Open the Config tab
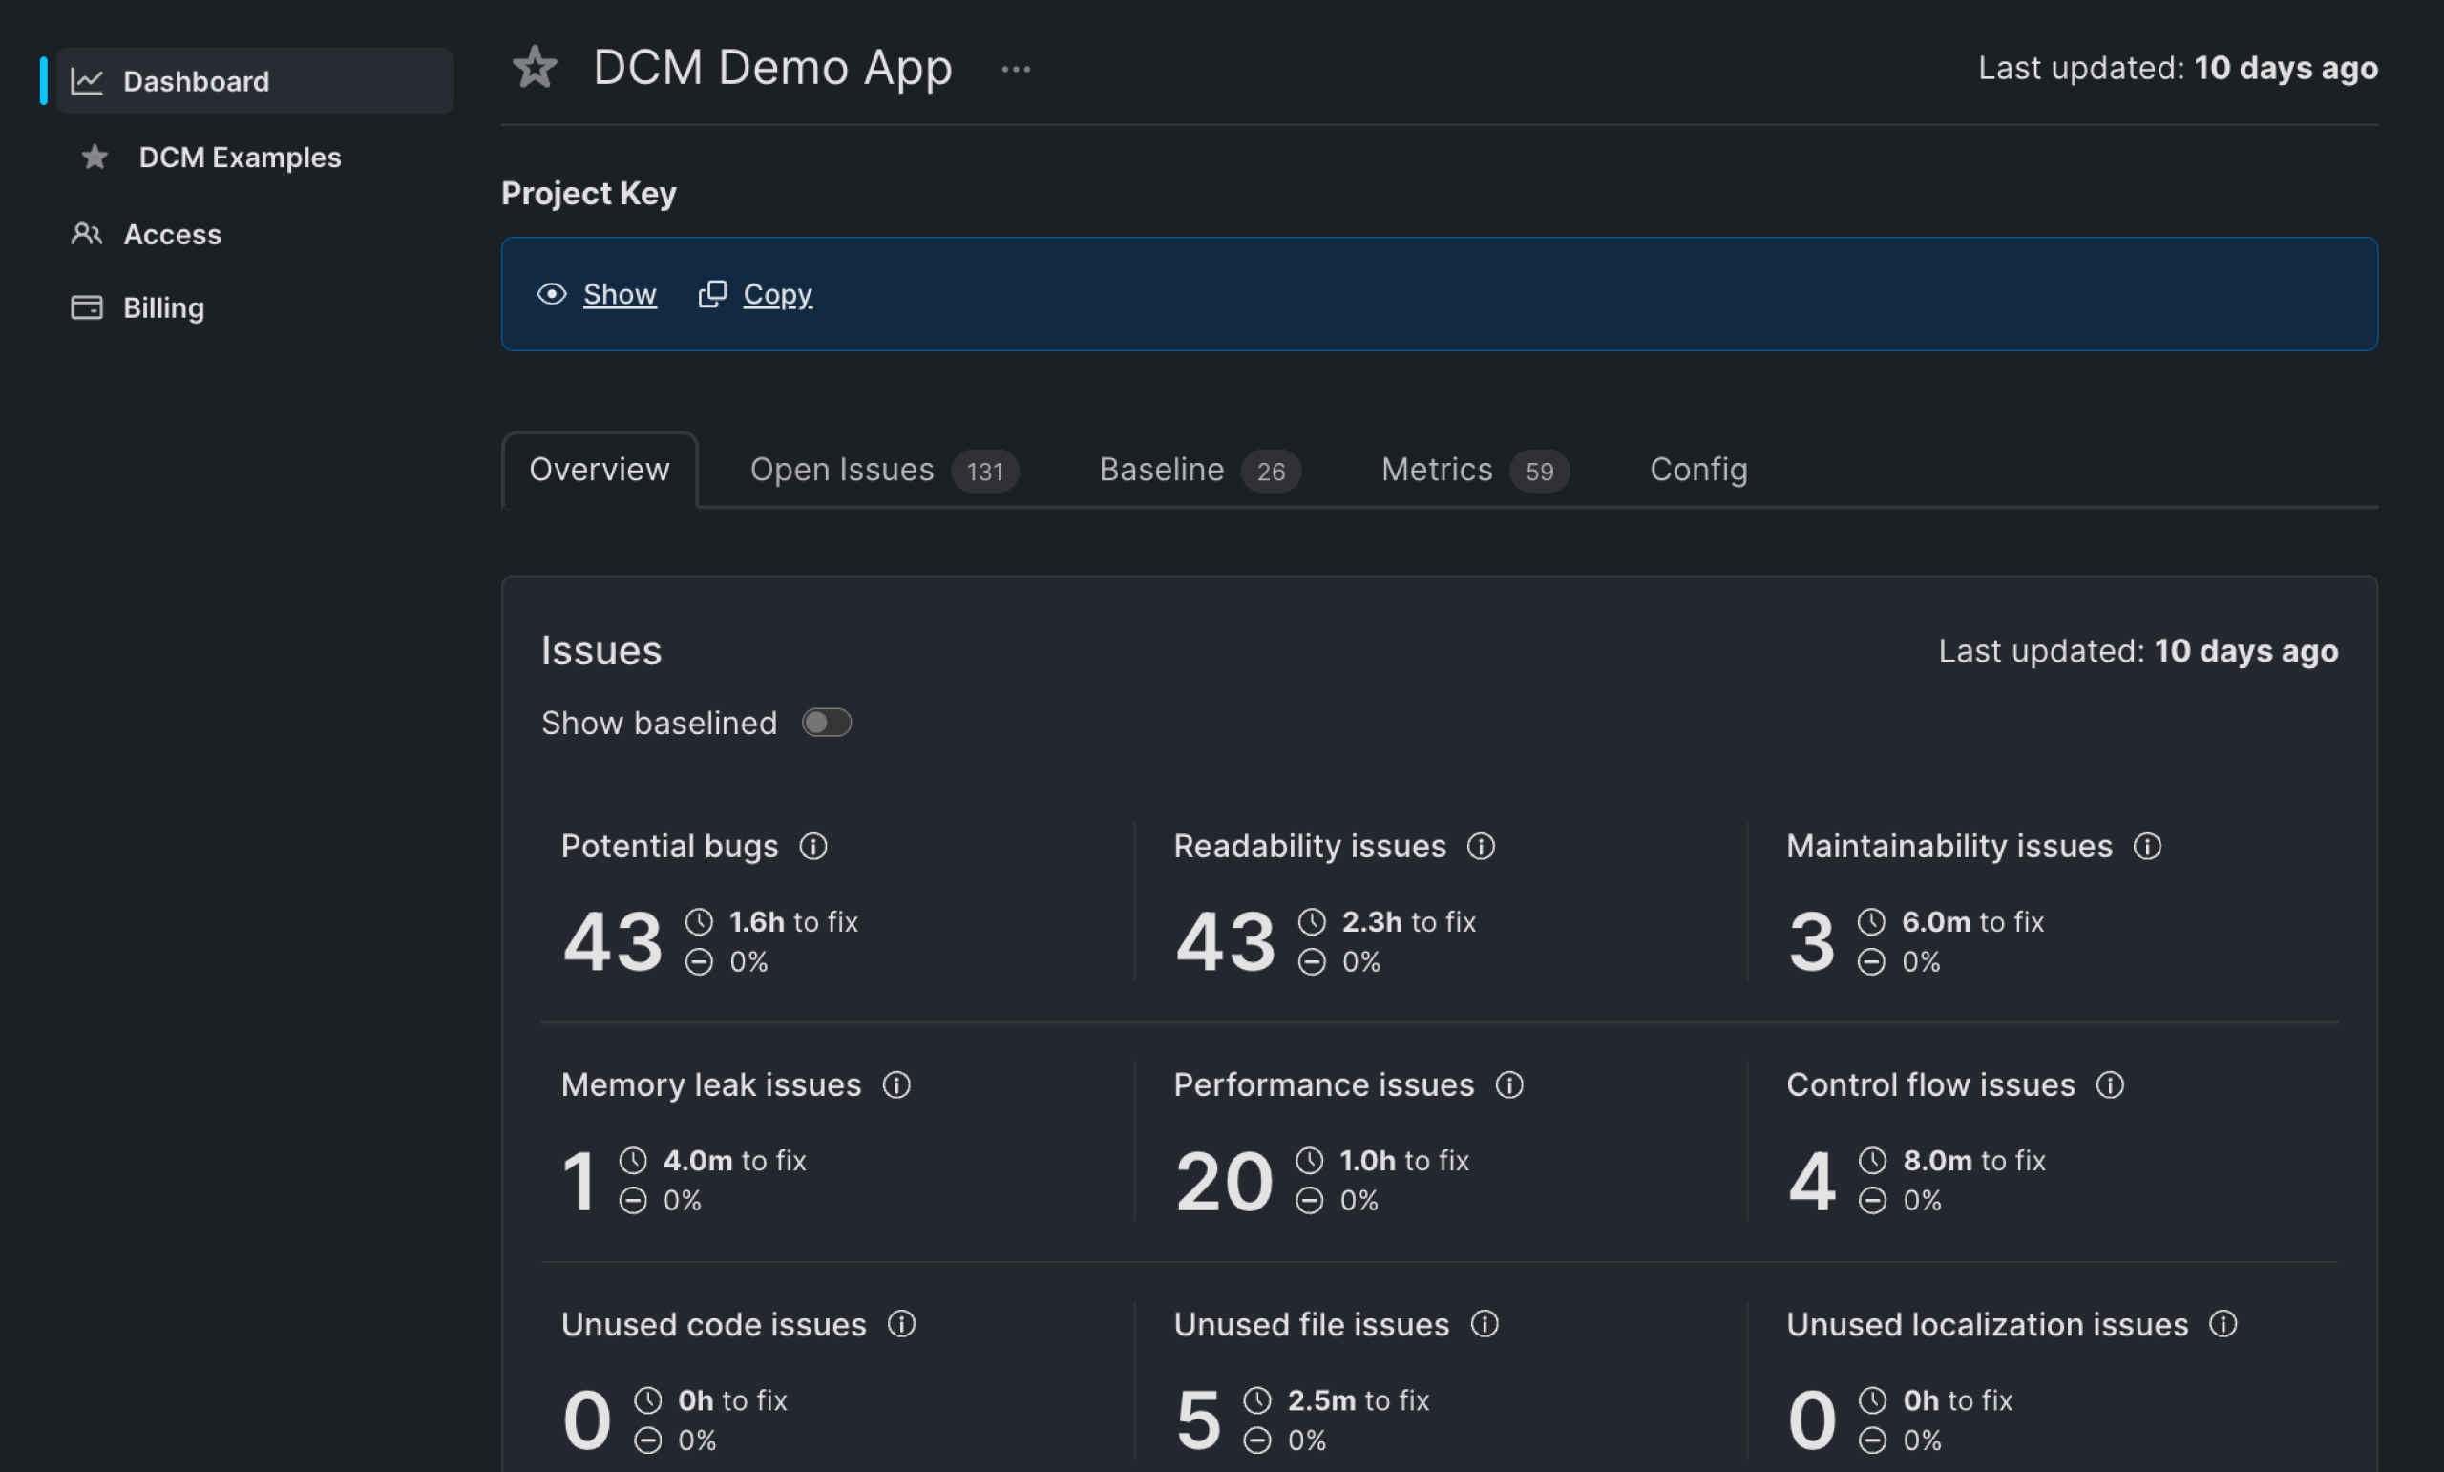The width and height of the screenshot is (2444, 1472). point(1698,469)
